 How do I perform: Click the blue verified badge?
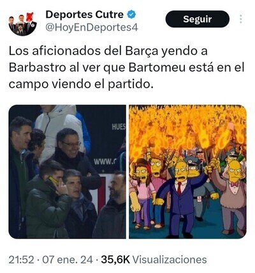point(131,15)
